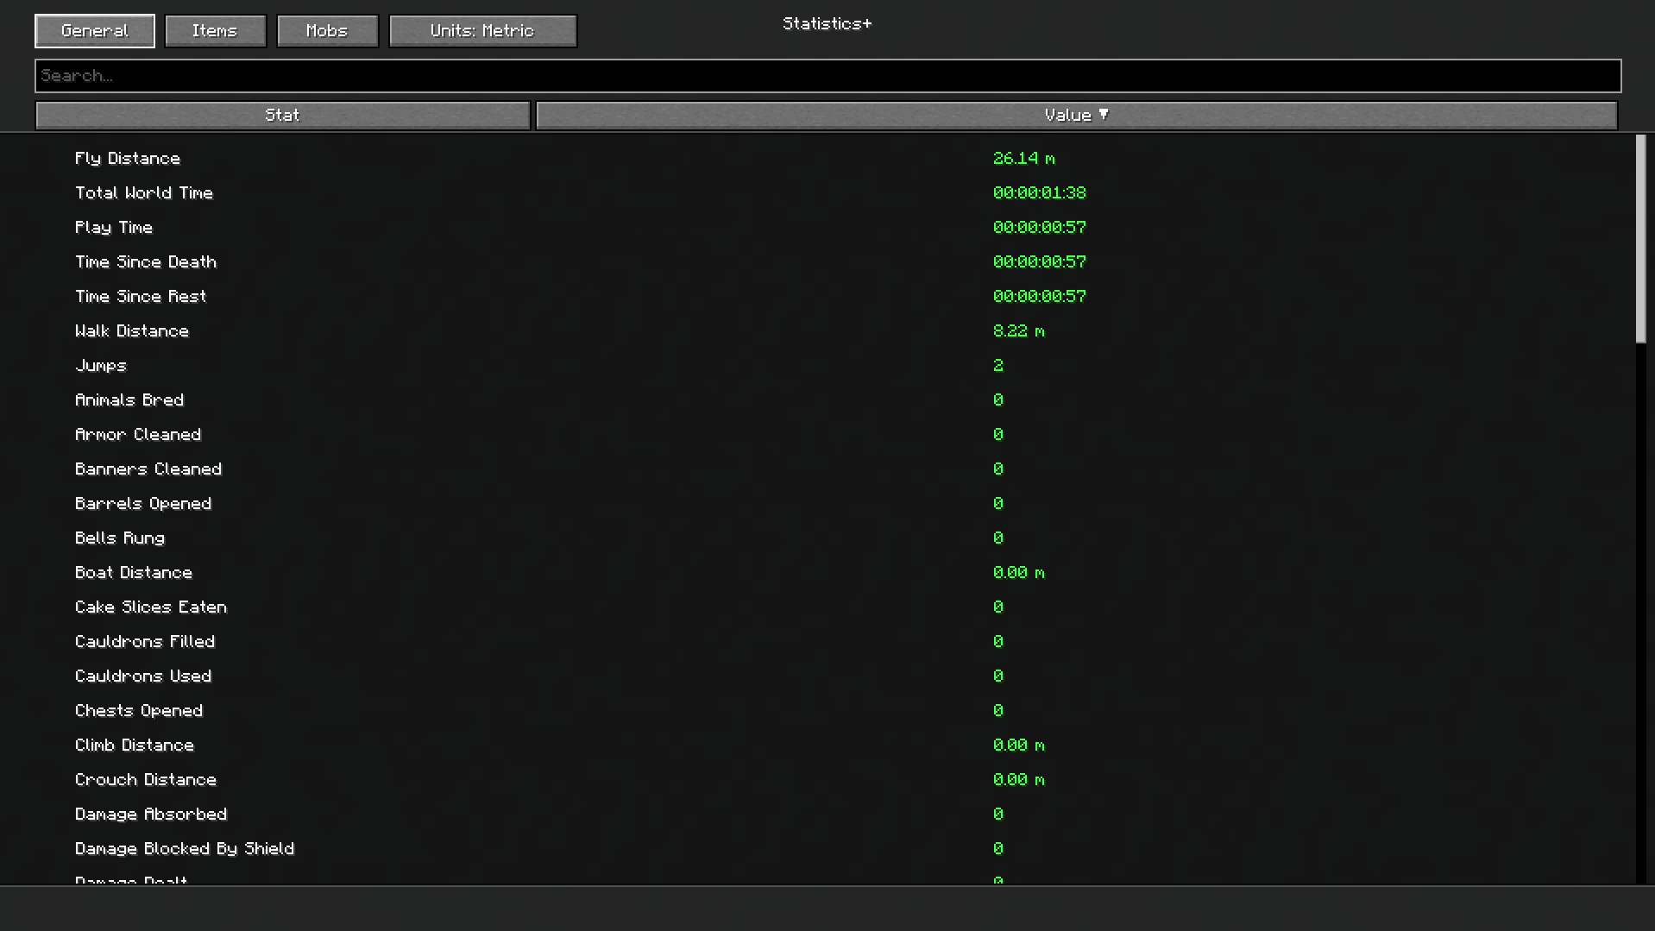Click the vertical scrollbar thumb

(1640, 239)
